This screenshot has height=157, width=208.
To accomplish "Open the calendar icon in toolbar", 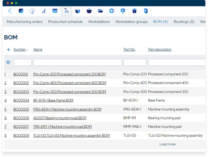I will [x=55, y=11].
